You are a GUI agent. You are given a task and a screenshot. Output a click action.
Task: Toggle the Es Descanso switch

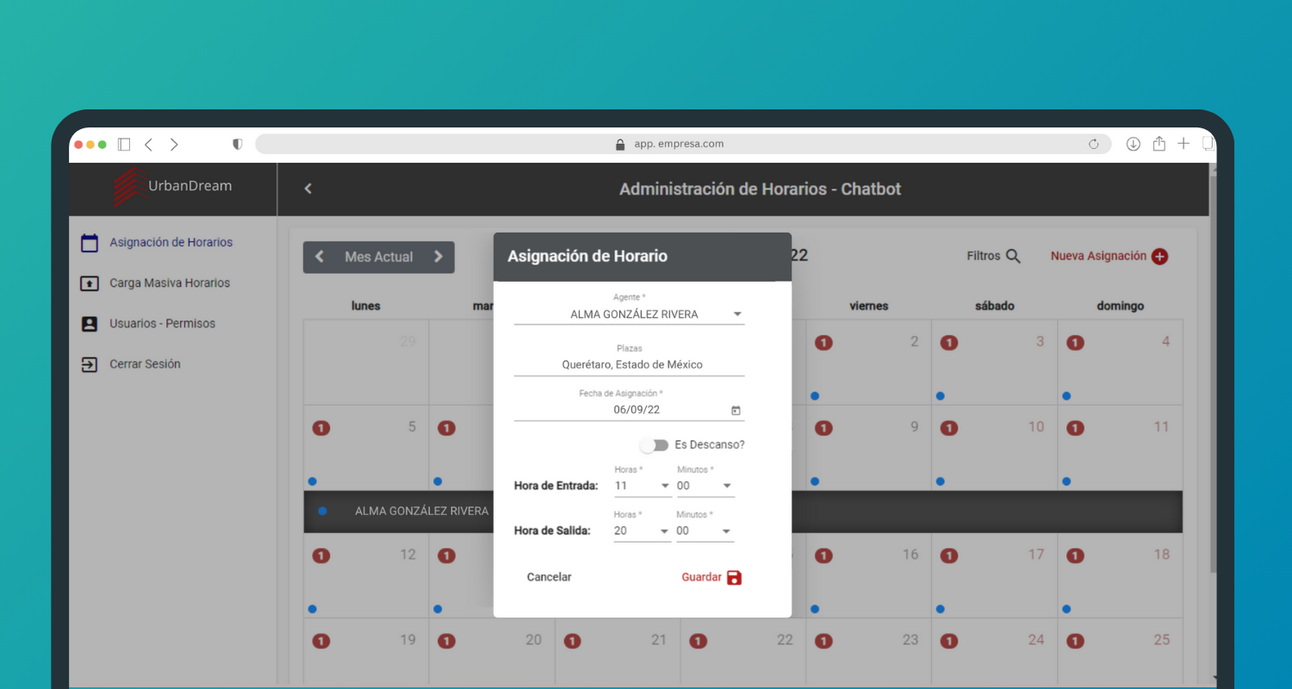[x=655, y=445]
